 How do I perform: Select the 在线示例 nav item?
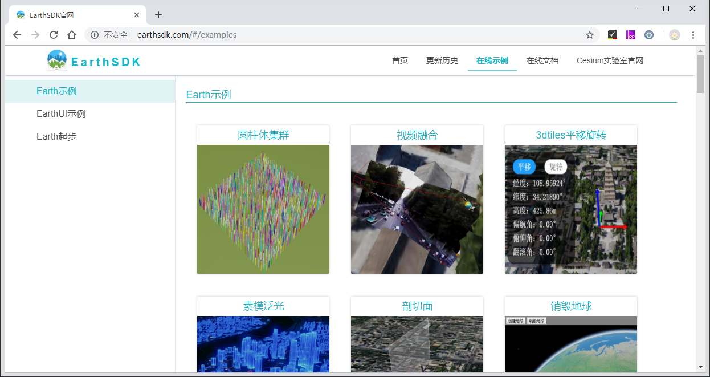click(492, 60)
